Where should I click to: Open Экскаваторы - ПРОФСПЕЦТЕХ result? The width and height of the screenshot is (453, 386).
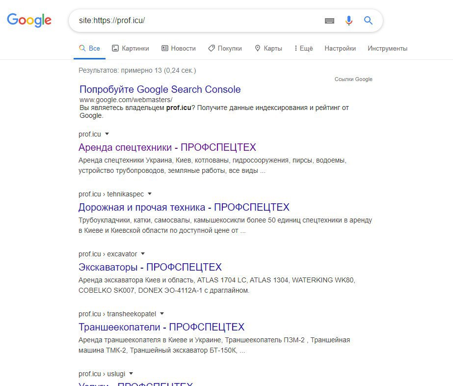coord(150,267)
